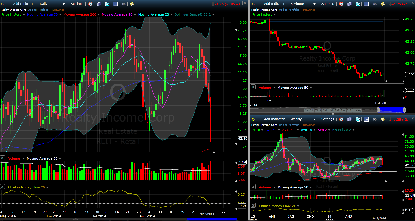The image size is (415, 221).
Task: Click the camera icon in the Weekly chart toolbar
Action: 375,119
